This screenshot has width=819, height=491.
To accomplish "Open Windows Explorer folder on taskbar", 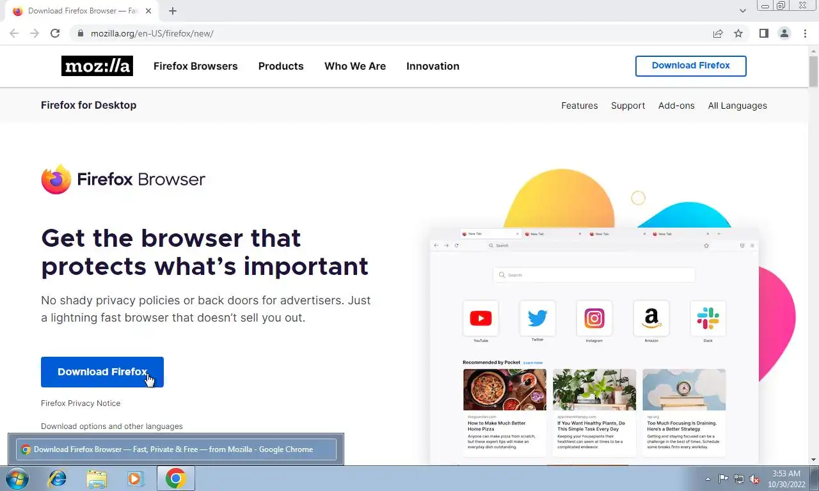I will (x=97, y=478).
